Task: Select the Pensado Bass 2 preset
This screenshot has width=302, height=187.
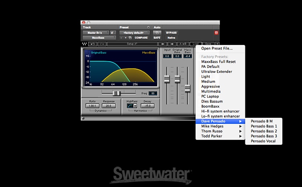Action: click(264, 131)
